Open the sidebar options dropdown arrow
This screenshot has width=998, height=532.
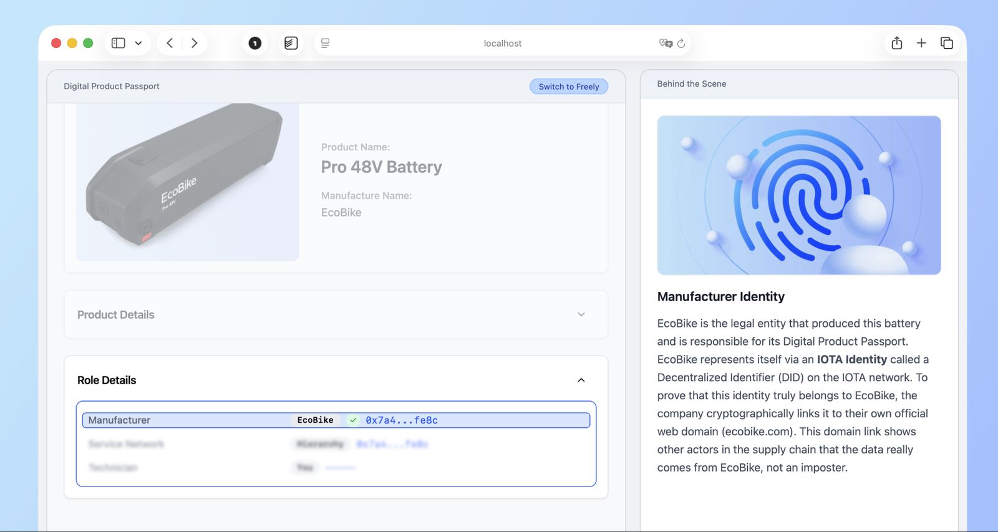click(x=138, y=43)
